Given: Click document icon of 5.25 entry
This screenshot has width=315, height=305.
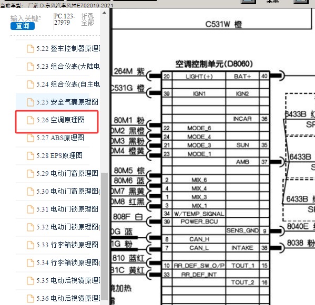Looking at the screenshot, I should tap(31, 102).
